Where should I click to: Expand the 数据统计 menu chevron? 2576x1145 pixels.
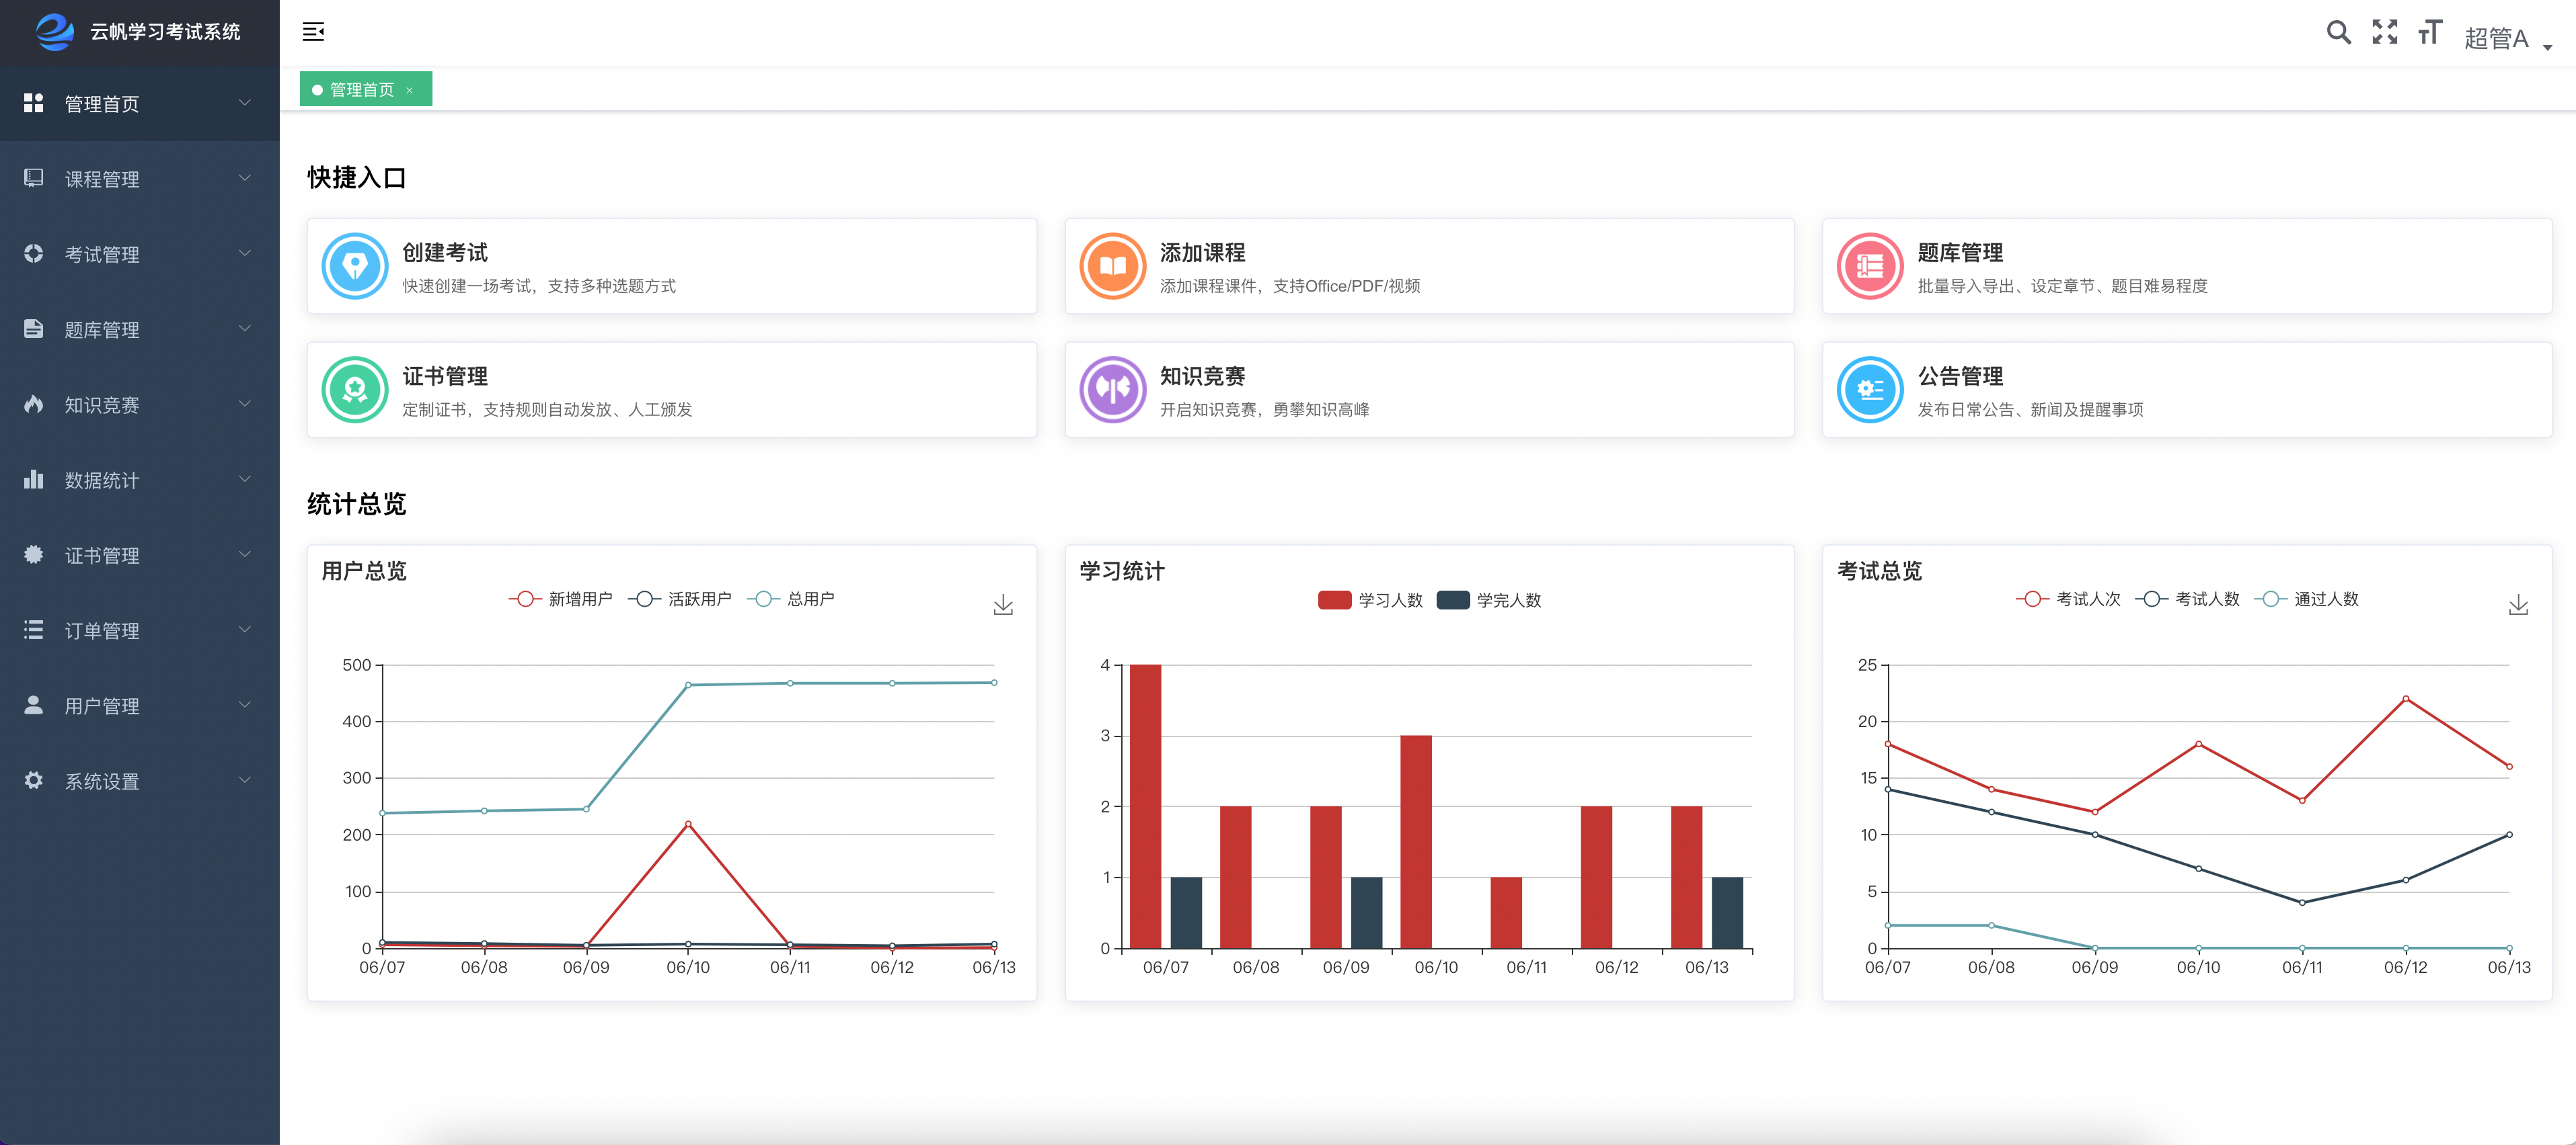[244, 480]
